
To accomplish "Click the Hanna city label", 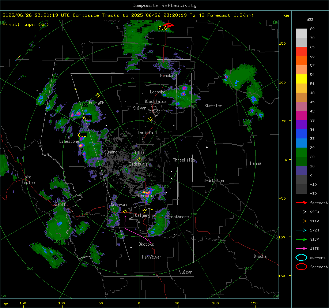I will 256,163.
